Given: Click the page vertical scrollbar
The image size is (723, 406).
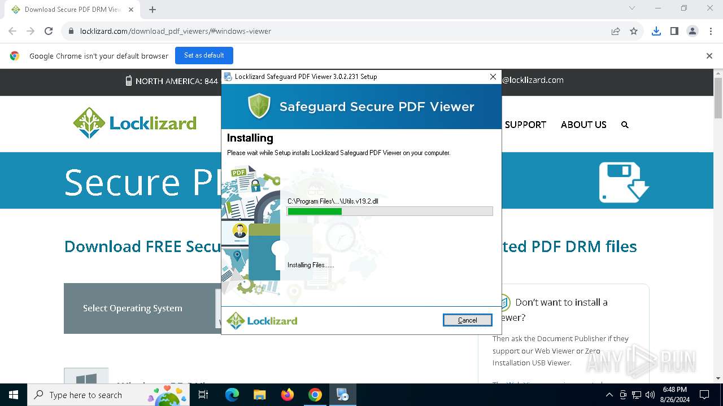Looking at the screenshot, I should coord(718,226).
